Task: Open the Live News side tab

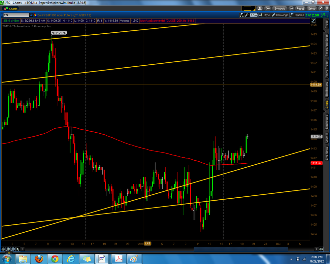Action: coord(326,153)
